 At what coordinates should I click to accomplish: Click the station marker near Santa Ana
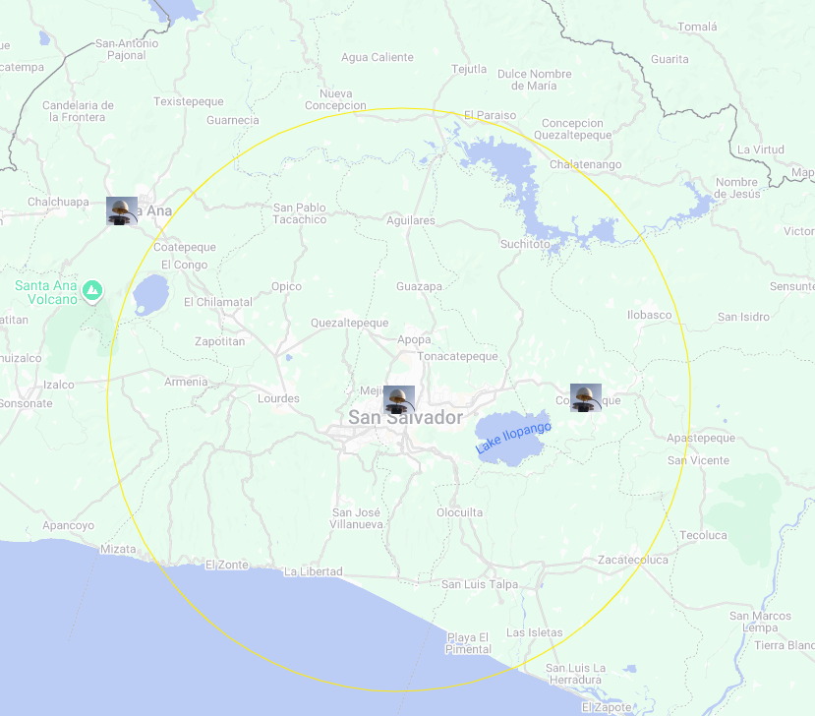[x=122, y=211]
